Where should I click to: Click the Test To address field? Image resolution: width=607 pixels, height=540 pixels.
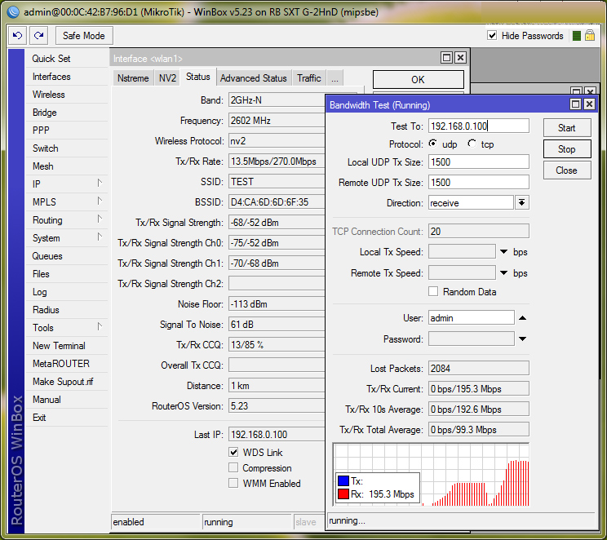[478, 126]
